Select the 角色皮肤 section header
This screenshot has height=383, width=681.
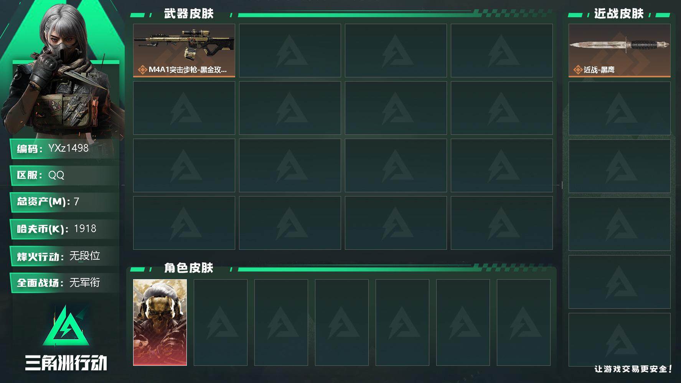coord(189,268)
